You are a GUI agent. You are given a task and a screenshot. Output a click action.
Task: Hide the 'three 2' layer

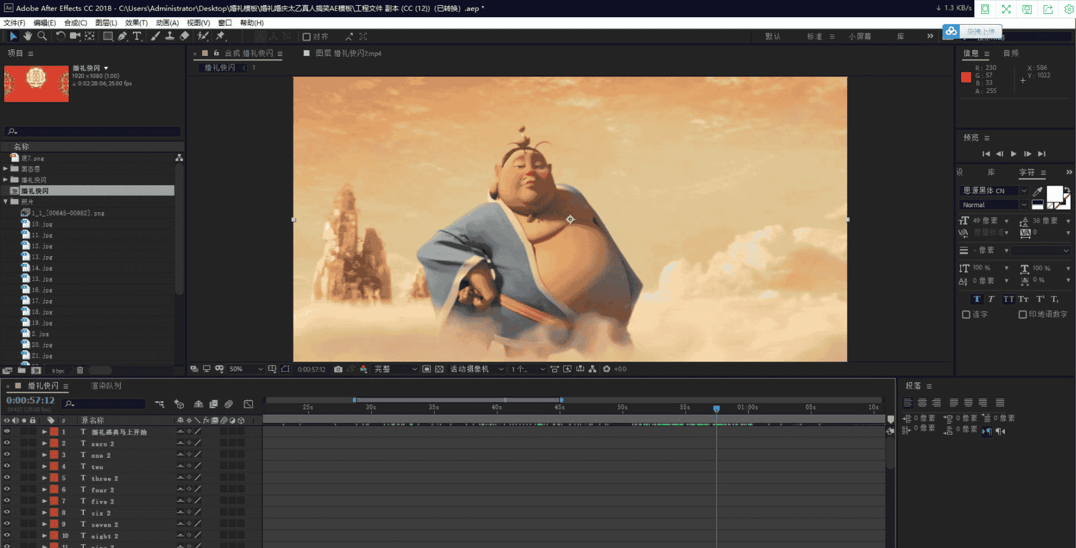7,478
